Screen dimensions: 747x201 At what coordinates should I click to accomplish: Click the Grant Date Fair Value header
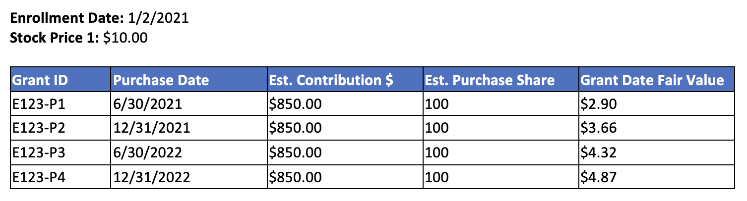[656, 79]
